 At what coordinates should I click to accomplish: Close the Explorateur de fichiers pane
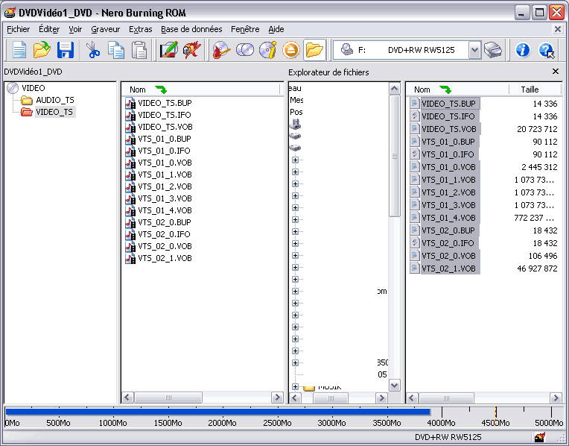555,72
